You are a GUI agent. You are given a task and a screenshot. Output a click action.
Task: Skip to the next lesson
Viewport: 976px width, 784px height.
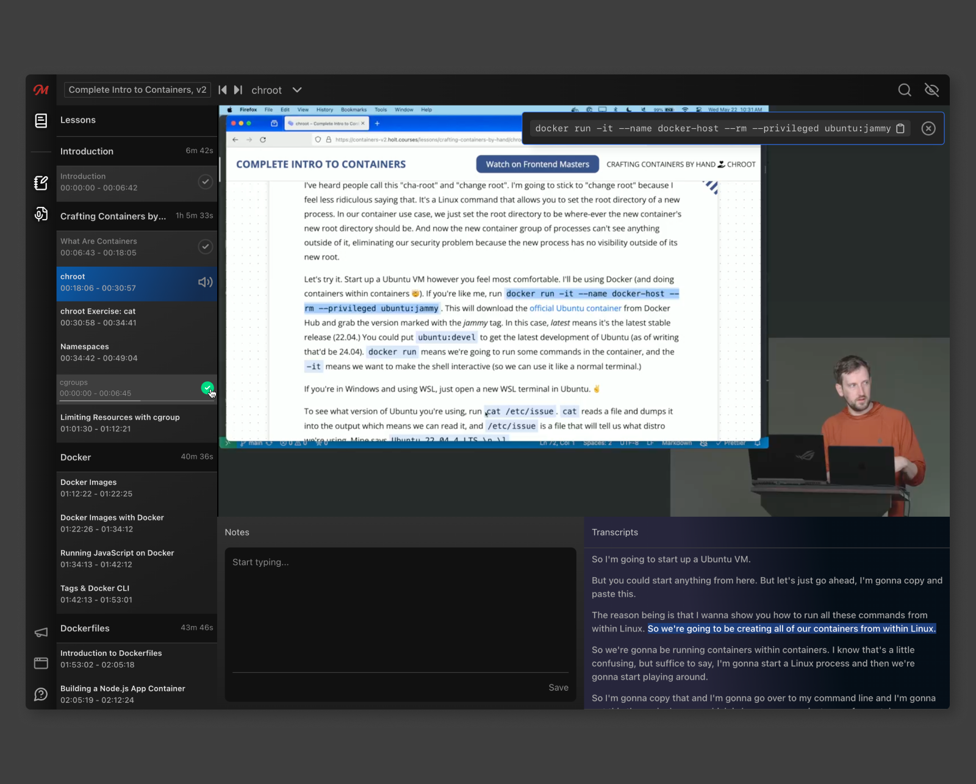click(238, 90)
